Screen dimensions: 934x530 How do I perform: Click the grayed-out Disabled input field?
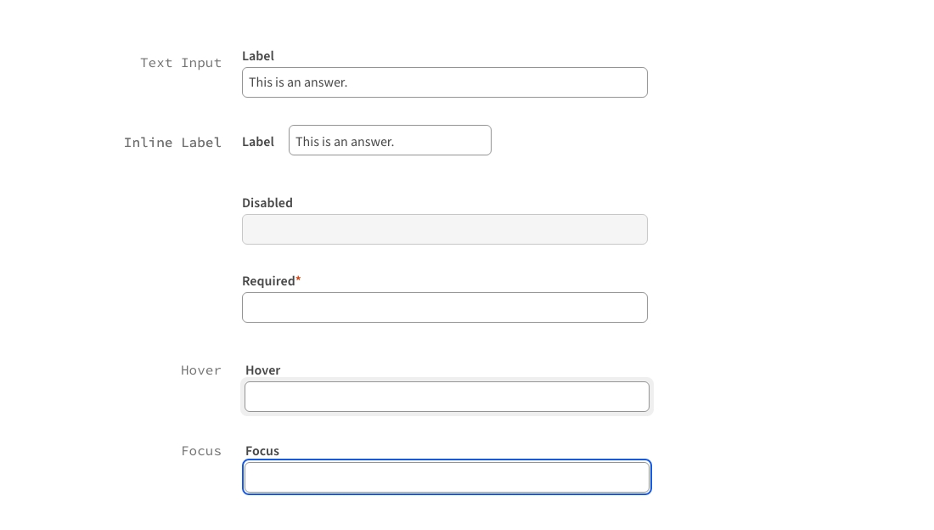pyautogui.click(x=444, y=229)
